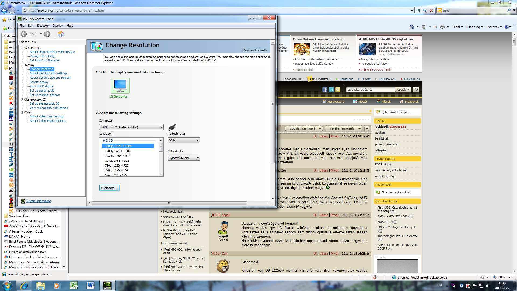
Task: Click Restore Defaults
Action: point(255,50)
